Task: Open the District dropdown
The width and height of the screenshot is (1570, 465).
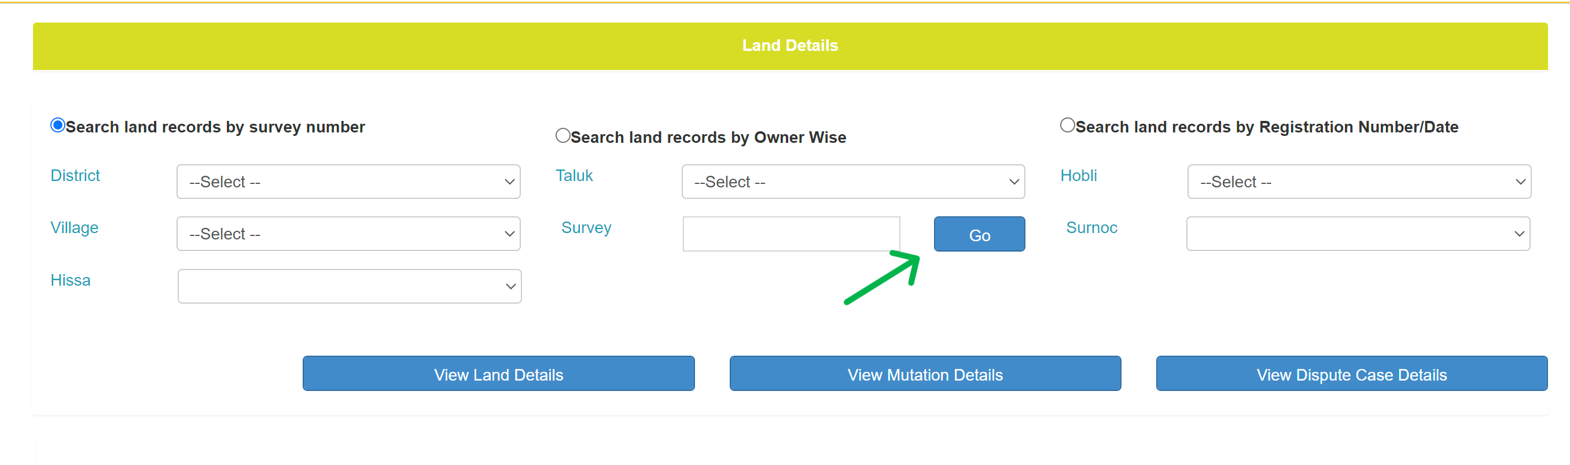Action: (x=348, y=182)
